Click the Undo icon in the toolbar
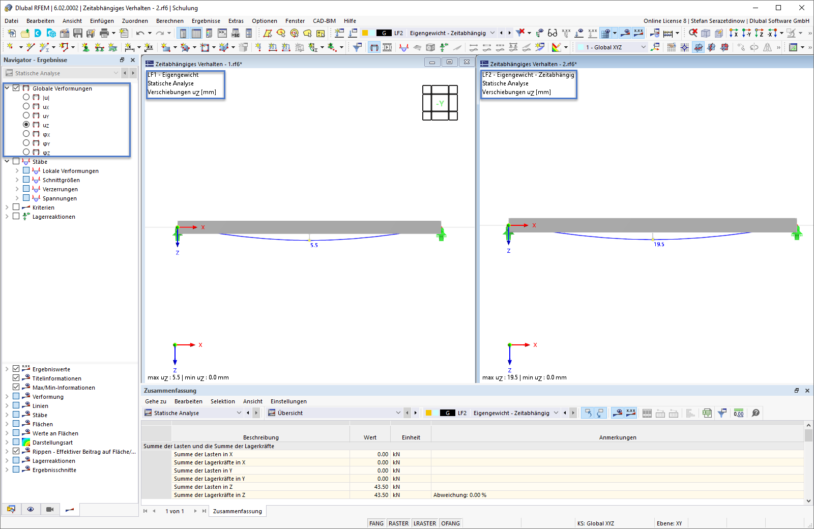 pos(139,33)
